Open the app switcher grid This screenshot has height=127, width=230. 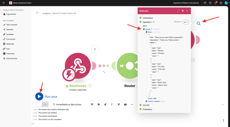(221, 3)
